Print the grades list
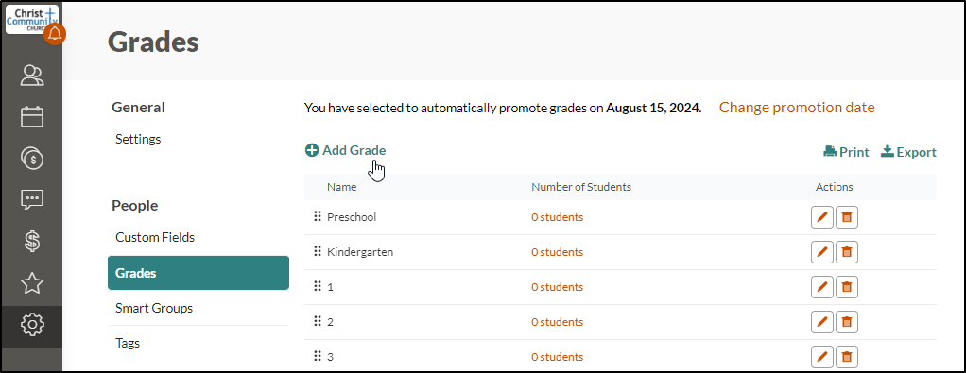 [x=847, y=152]
